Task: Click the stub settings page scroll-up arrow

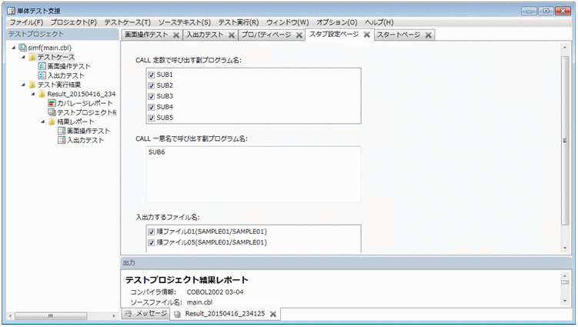Action: click(x=565, y=47)
